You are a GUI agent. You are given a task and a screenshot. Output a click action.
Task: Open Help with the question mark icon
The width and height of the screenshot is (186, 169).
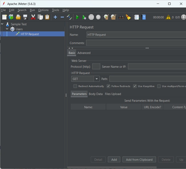pos(144,17)
